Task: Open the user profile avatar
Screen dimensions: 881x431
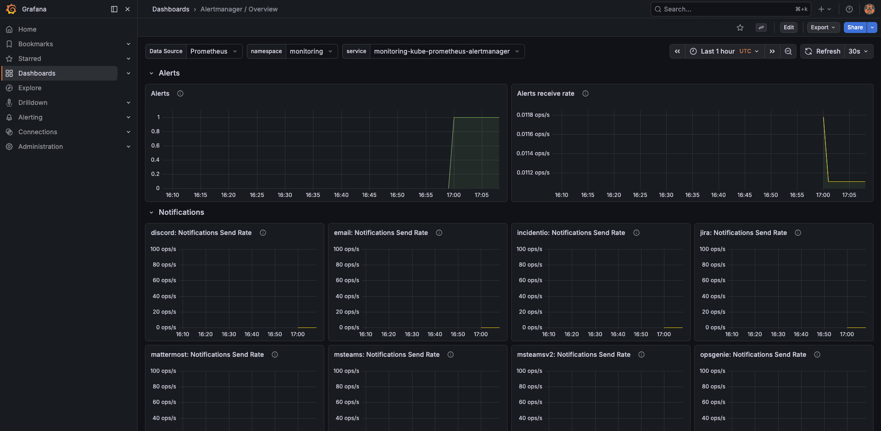Action: click(x=869, y=9)
